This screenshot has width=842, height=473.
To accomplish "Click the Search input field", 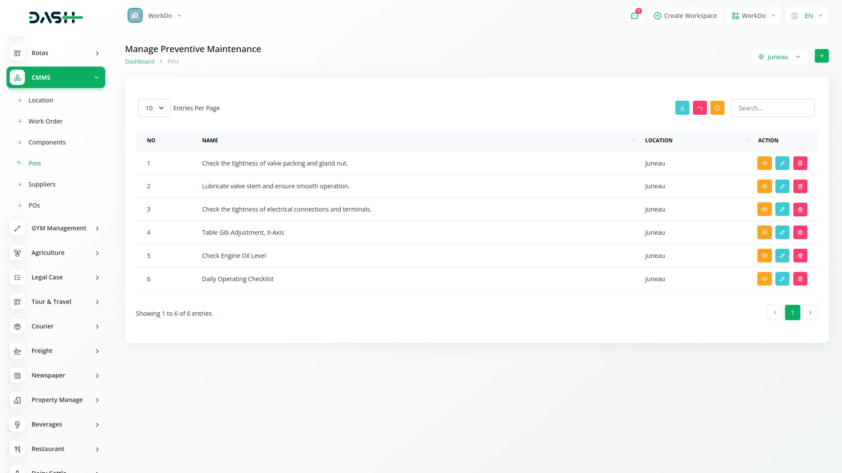I will 772,108.
